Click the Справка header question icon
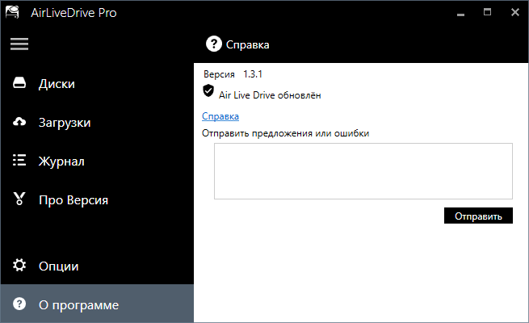 pos(213,44)
